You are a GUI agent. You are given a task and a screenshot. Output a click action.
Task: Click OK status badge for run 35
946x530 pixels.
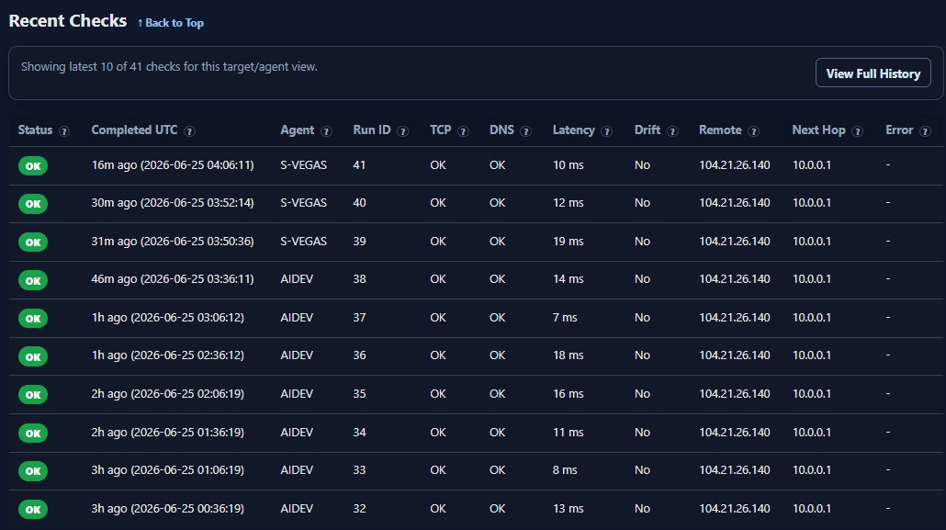(x=33, y=395)
